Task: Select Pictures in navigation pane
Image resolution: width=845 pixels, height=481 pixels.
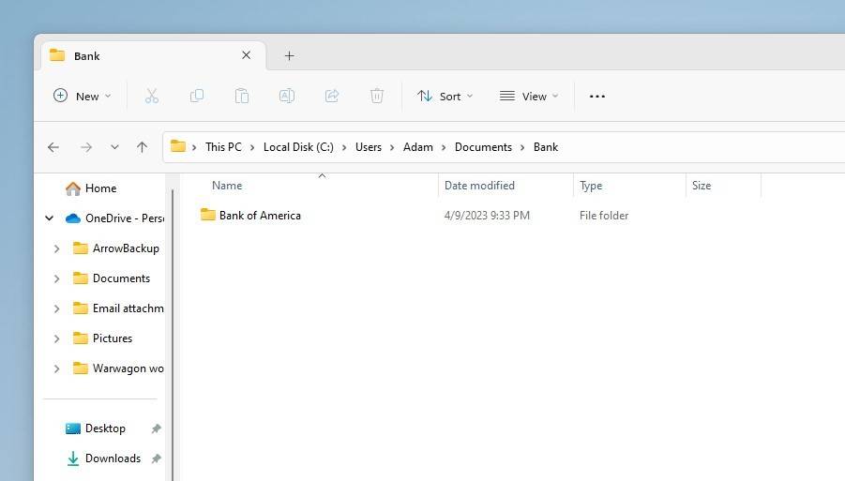Action: 113,338
